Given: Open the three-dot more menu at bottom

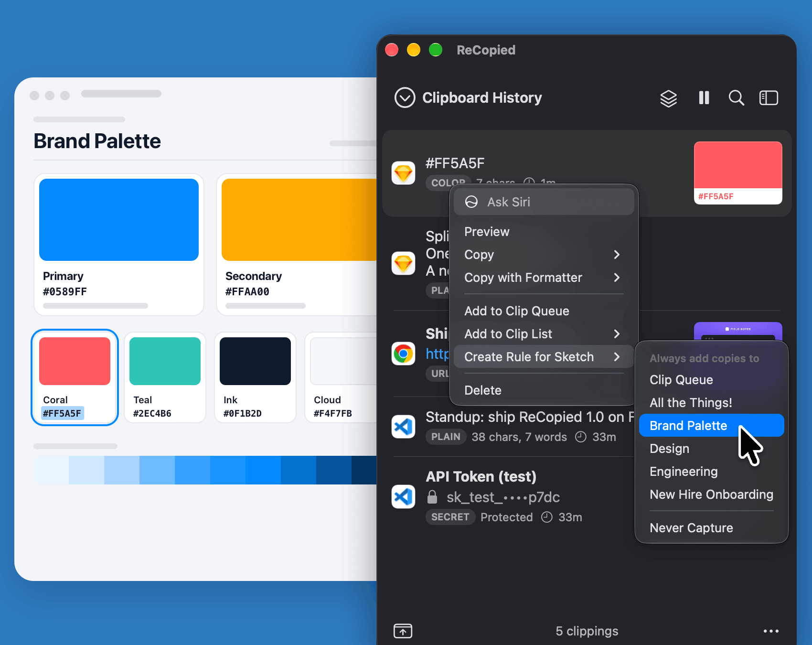Looking at the screenshot, I should coord(771,631).
